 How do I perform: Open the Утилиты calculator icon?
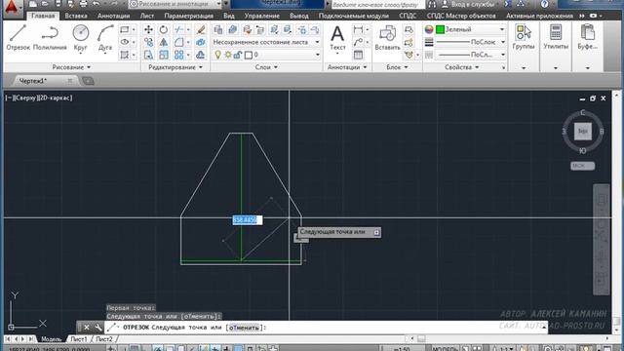(x=556, y=37)
